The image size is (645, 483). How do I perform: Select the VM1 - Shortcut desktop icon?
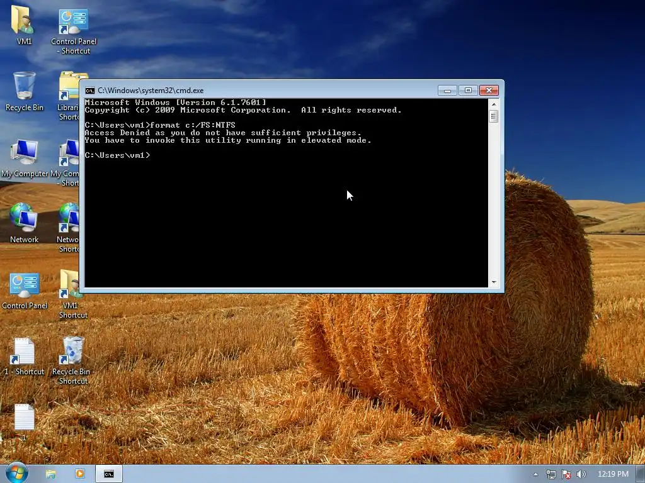pos(73,294)
